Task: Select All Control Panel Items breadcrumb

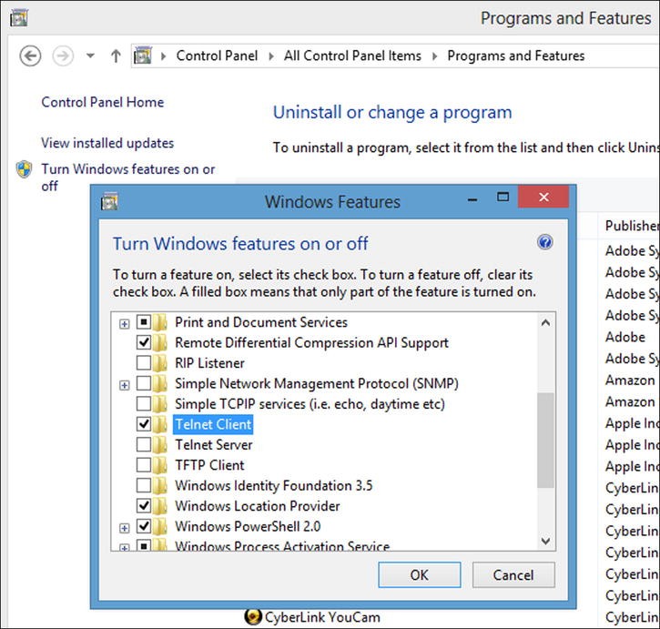Action: click(352, 56)
